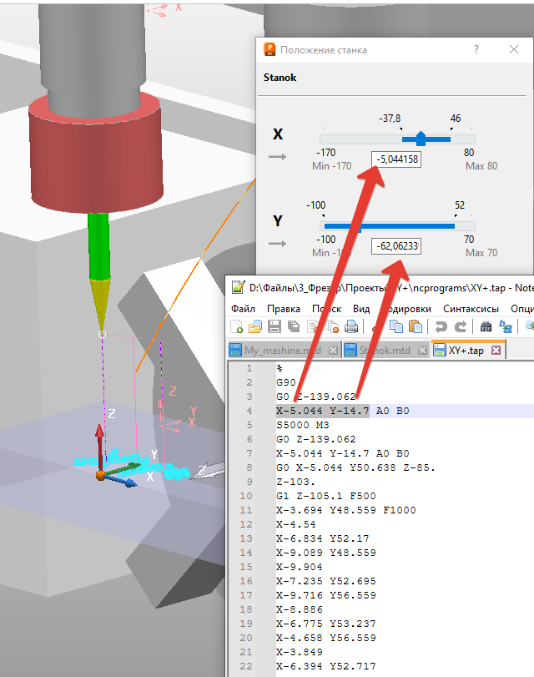The height and width of the screenshot is (677, 534).
Task: Click the Print icon
Action: click(x=351, y=326)
